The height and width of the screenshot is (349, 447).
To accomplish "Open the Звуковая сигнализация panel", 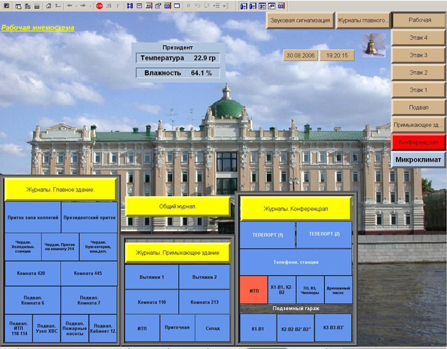I will point(300,20).
